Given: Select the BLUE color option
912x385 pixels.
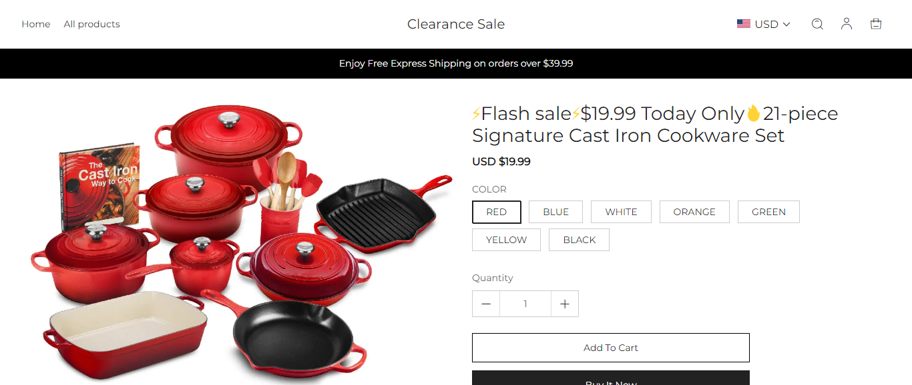Looking at the screenshot, I should [x=555, y=212].
